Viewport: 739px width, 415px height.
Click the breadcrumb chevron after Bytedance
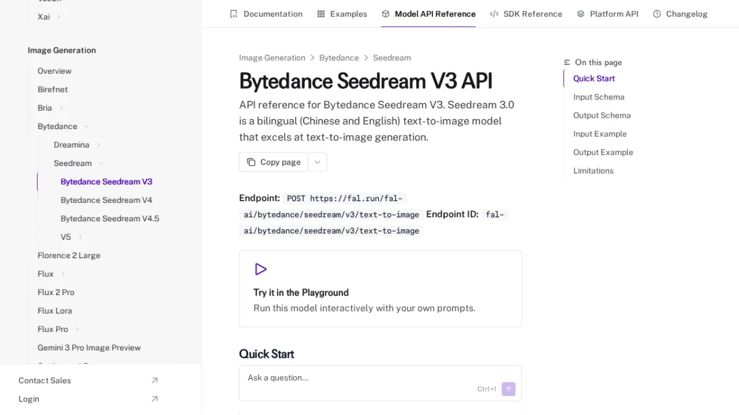pyautogui.click(x=366, y=58)
